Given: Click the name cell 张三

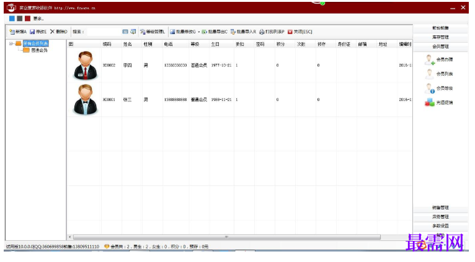Looking at the screenshot, I should (128, 100).
